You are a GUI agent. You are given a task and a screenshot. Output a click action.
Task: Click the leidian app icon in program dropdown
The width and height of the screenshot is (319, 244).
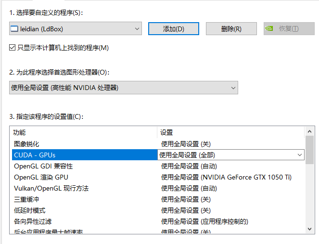[x=14, y=29]
